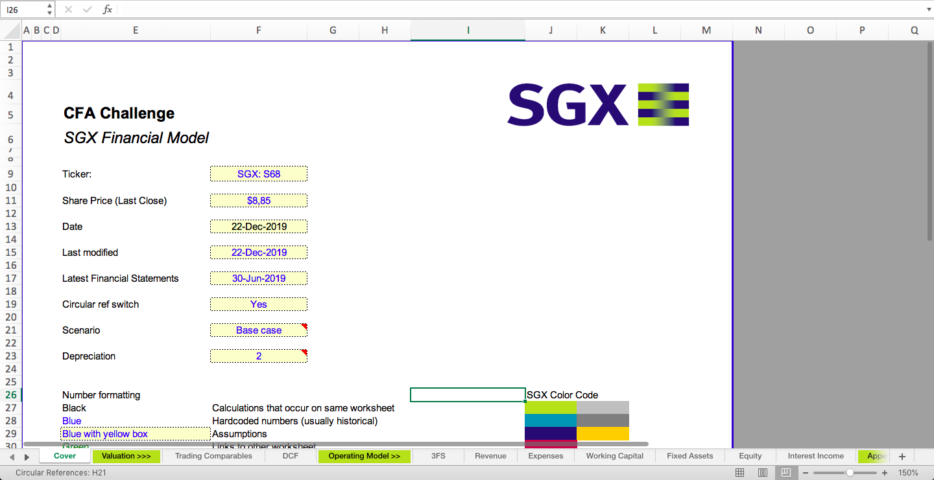Select the SGX Color Code label cell
Image resolution: width=934 pixels, height=480 pixels.
click(562, 395)
